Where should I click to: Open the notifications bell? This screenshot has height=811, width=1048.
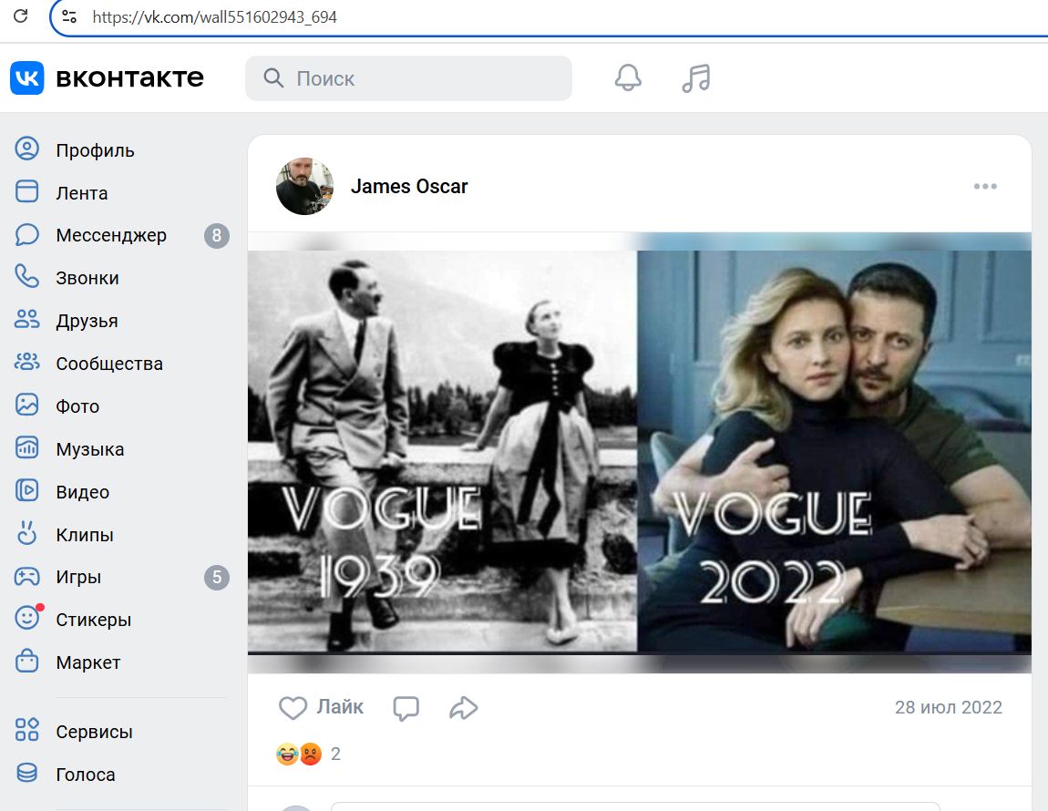point(628,78)
